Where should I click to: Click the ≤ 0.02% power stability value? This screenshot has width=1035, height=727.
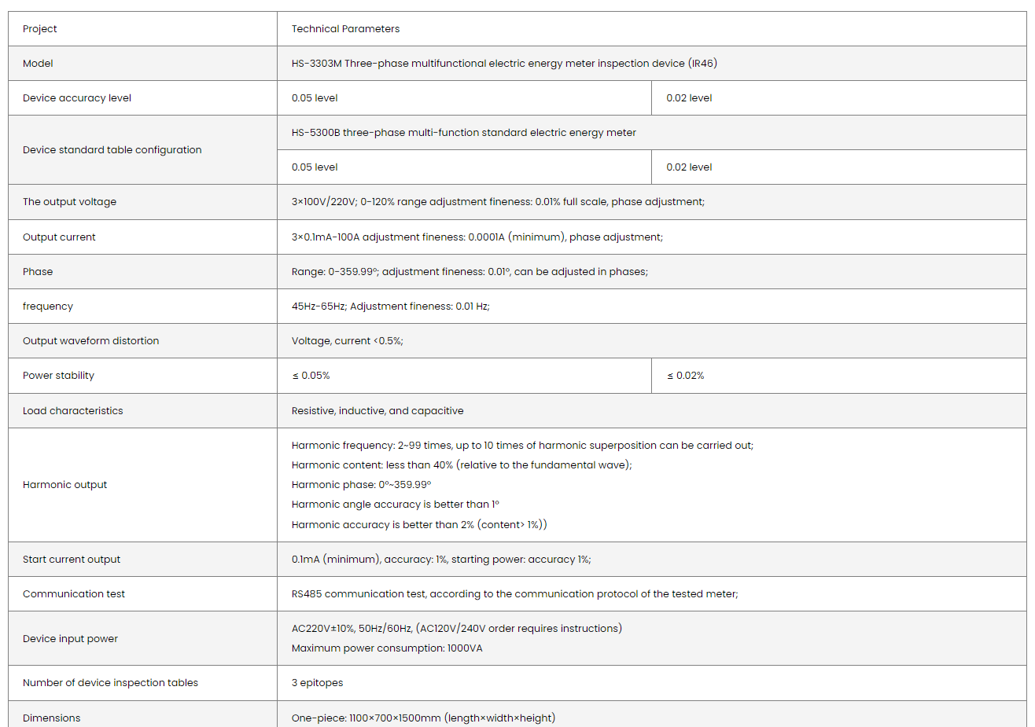[x=685, y=376]
